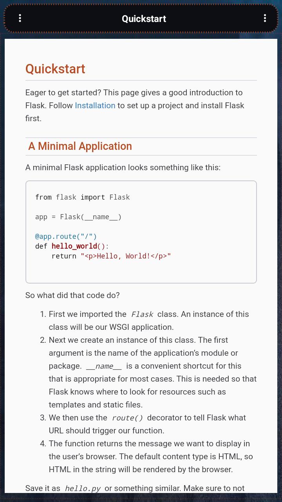Image resolution: width=282 pixels, height=502 pixels.
Task: Click the hello_world function name in code
Action: click(x=74, y=246)
